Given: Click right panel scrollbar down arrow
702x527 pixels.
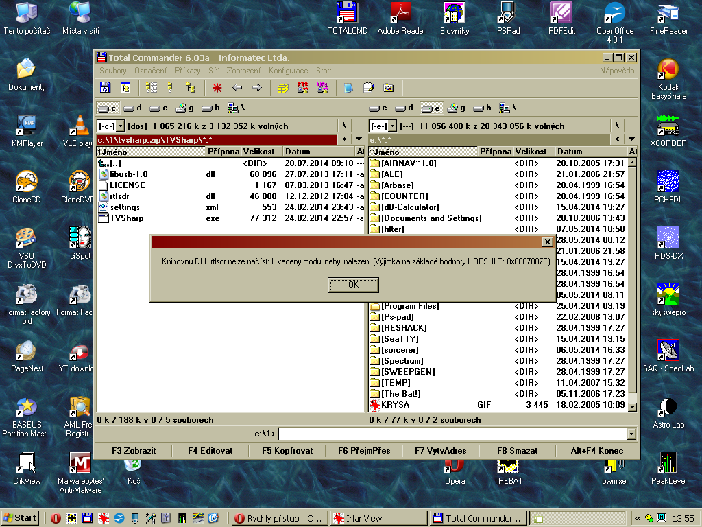Looking at the screenshot, I should pyautogui.click(x=632, y=407).
